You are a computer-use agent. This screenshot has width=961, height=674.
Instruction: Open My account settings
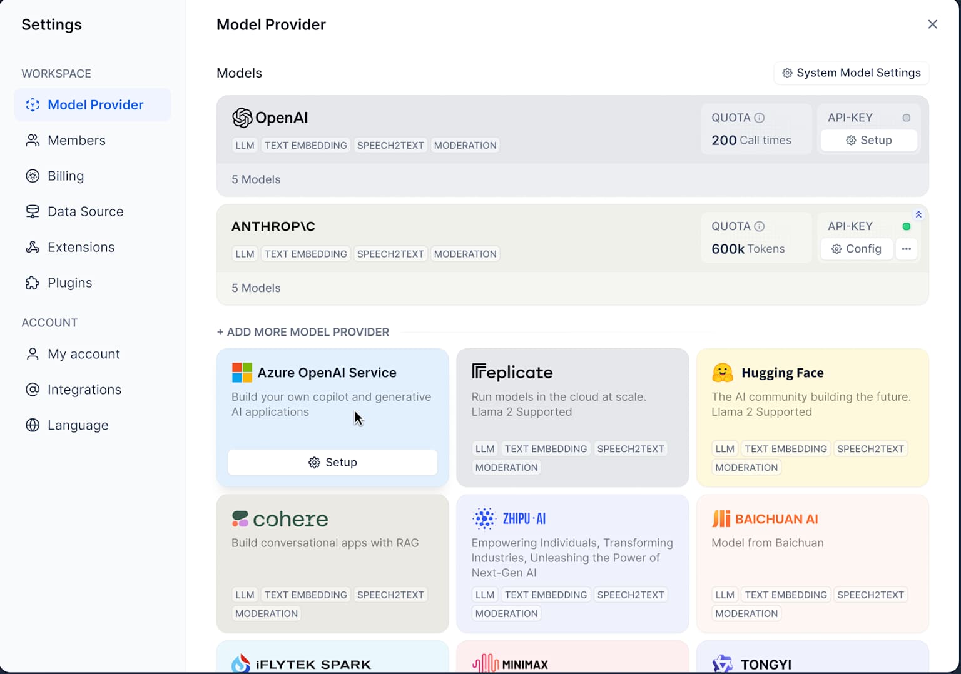pos(83,353)
